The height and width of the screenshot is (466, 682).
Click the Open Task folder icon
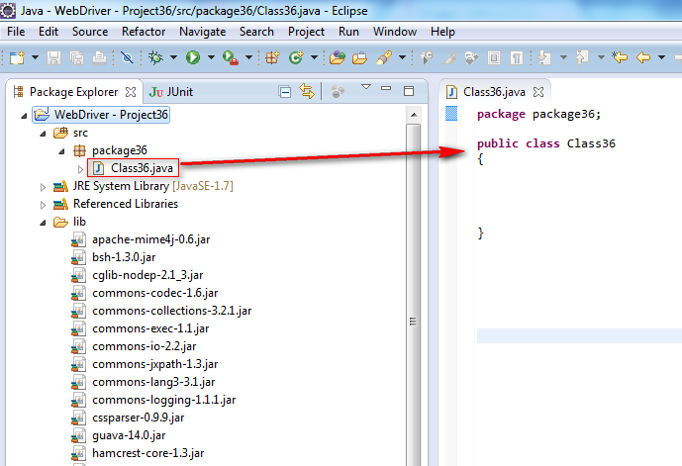click(x=359, y=57)
